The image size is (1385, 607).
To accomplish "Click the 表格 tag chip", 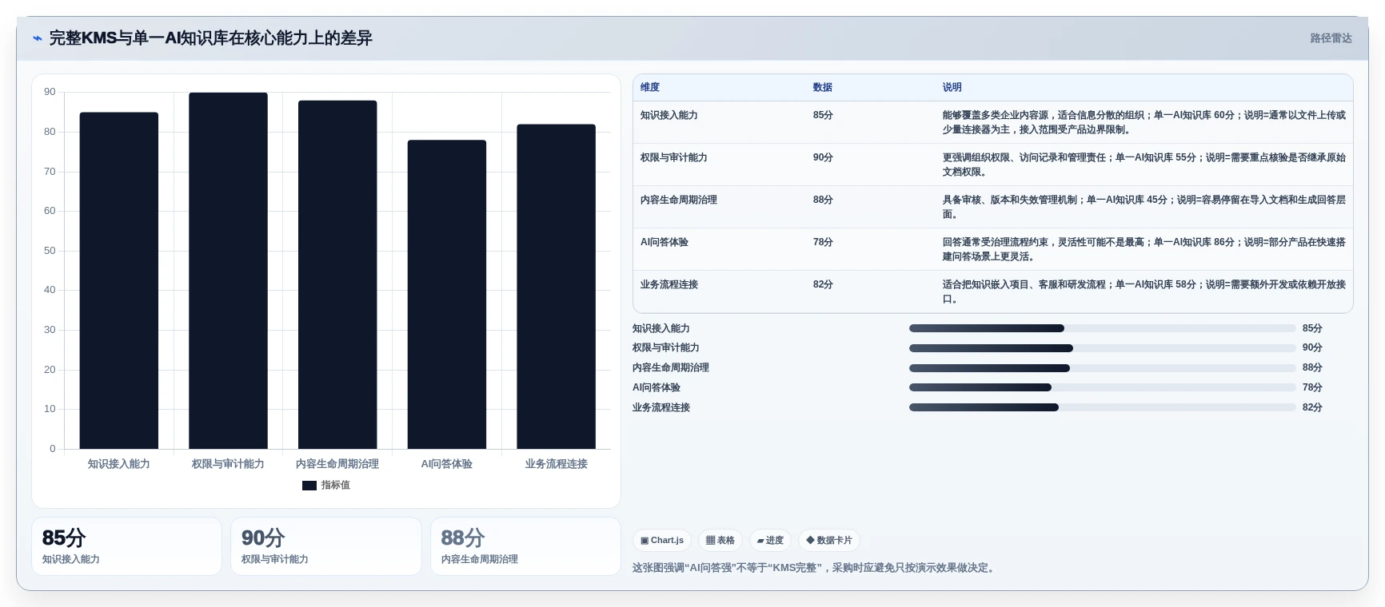I will pos(720,541).
